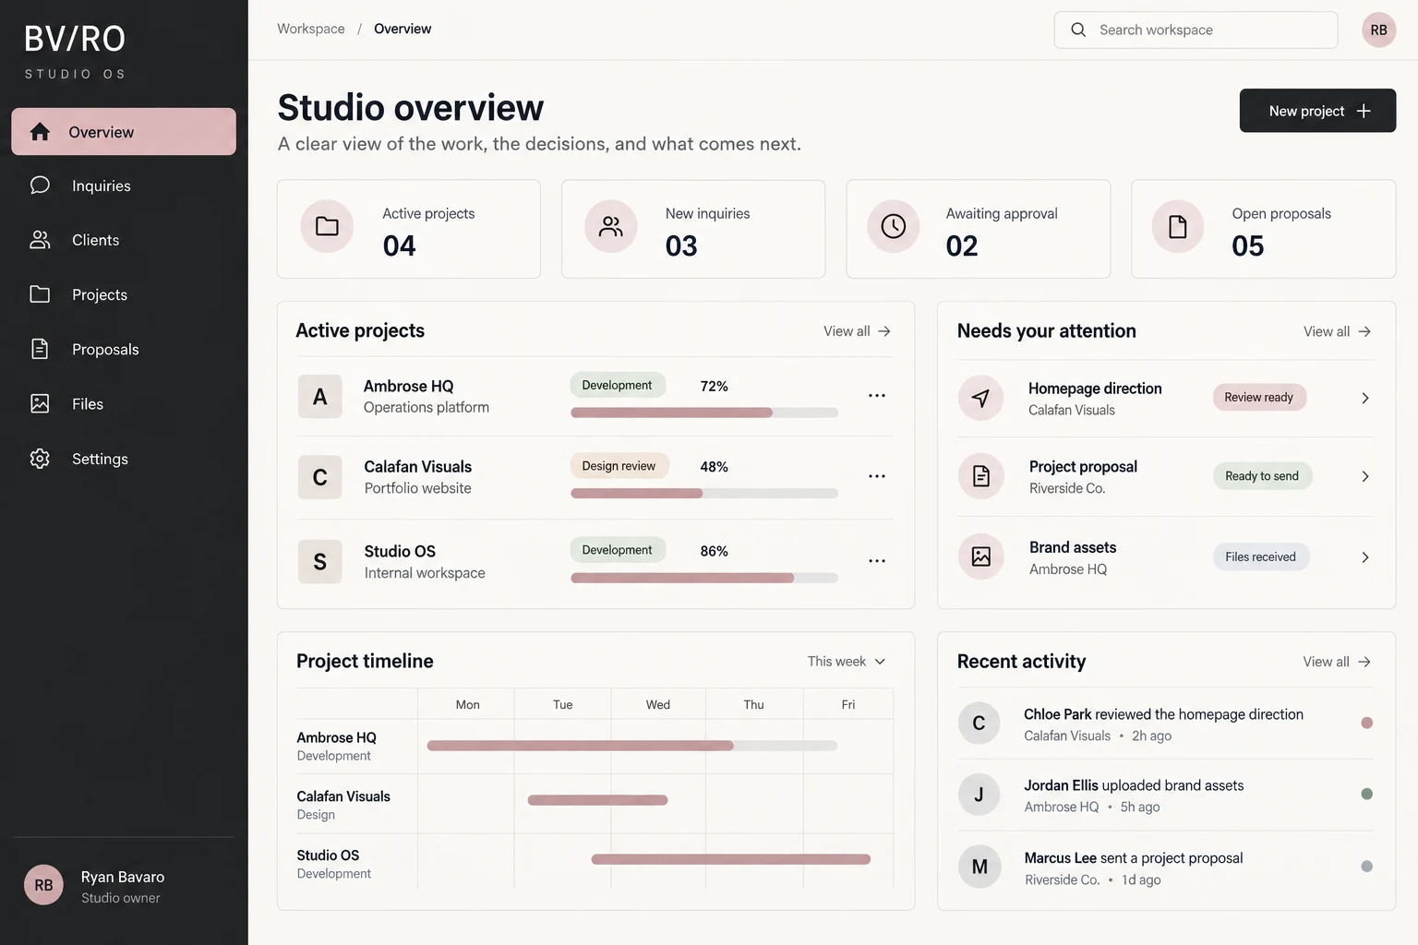Click the Workspace breadcrumb link
The width and height of the screenshot is (1418, 945).
[x=311, y=29]
